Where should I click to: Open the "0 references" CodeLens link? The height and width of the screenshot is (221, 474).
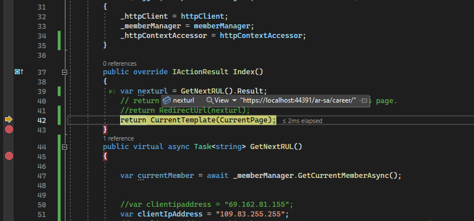119,63
